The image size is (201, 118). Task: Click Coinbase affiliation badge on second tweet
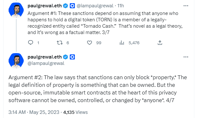click(72, 57)
